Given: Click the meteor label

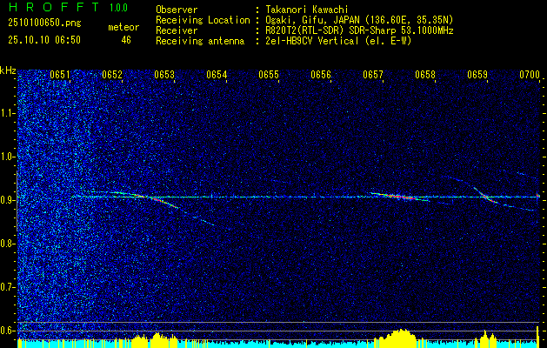Looking at the screenshot, I should (123, 27).
